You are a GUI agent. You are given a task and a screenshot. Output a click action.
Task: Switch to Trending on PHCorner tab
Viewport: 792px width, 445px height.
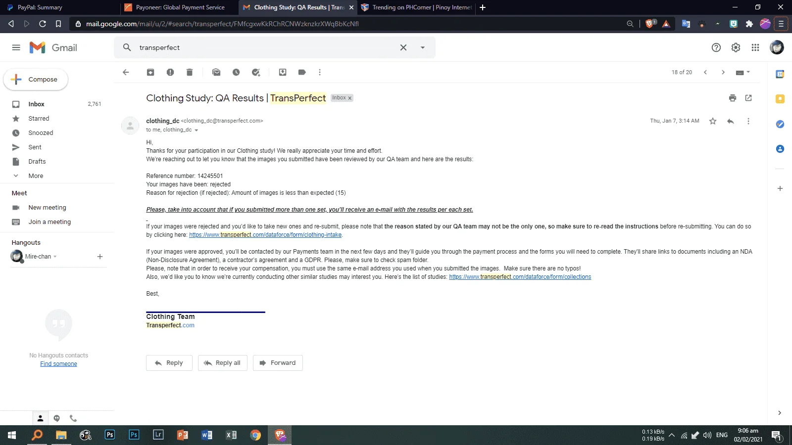coord(416,7)
